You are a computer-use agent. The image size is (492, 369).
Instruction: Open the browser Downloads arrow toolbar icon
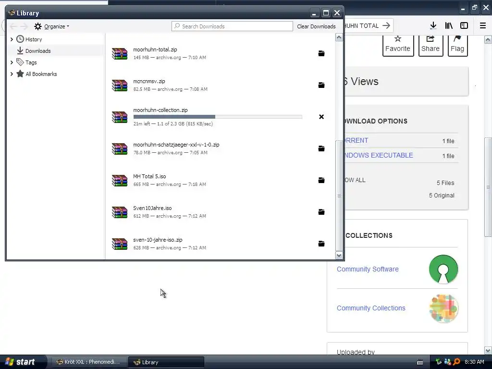433,26
